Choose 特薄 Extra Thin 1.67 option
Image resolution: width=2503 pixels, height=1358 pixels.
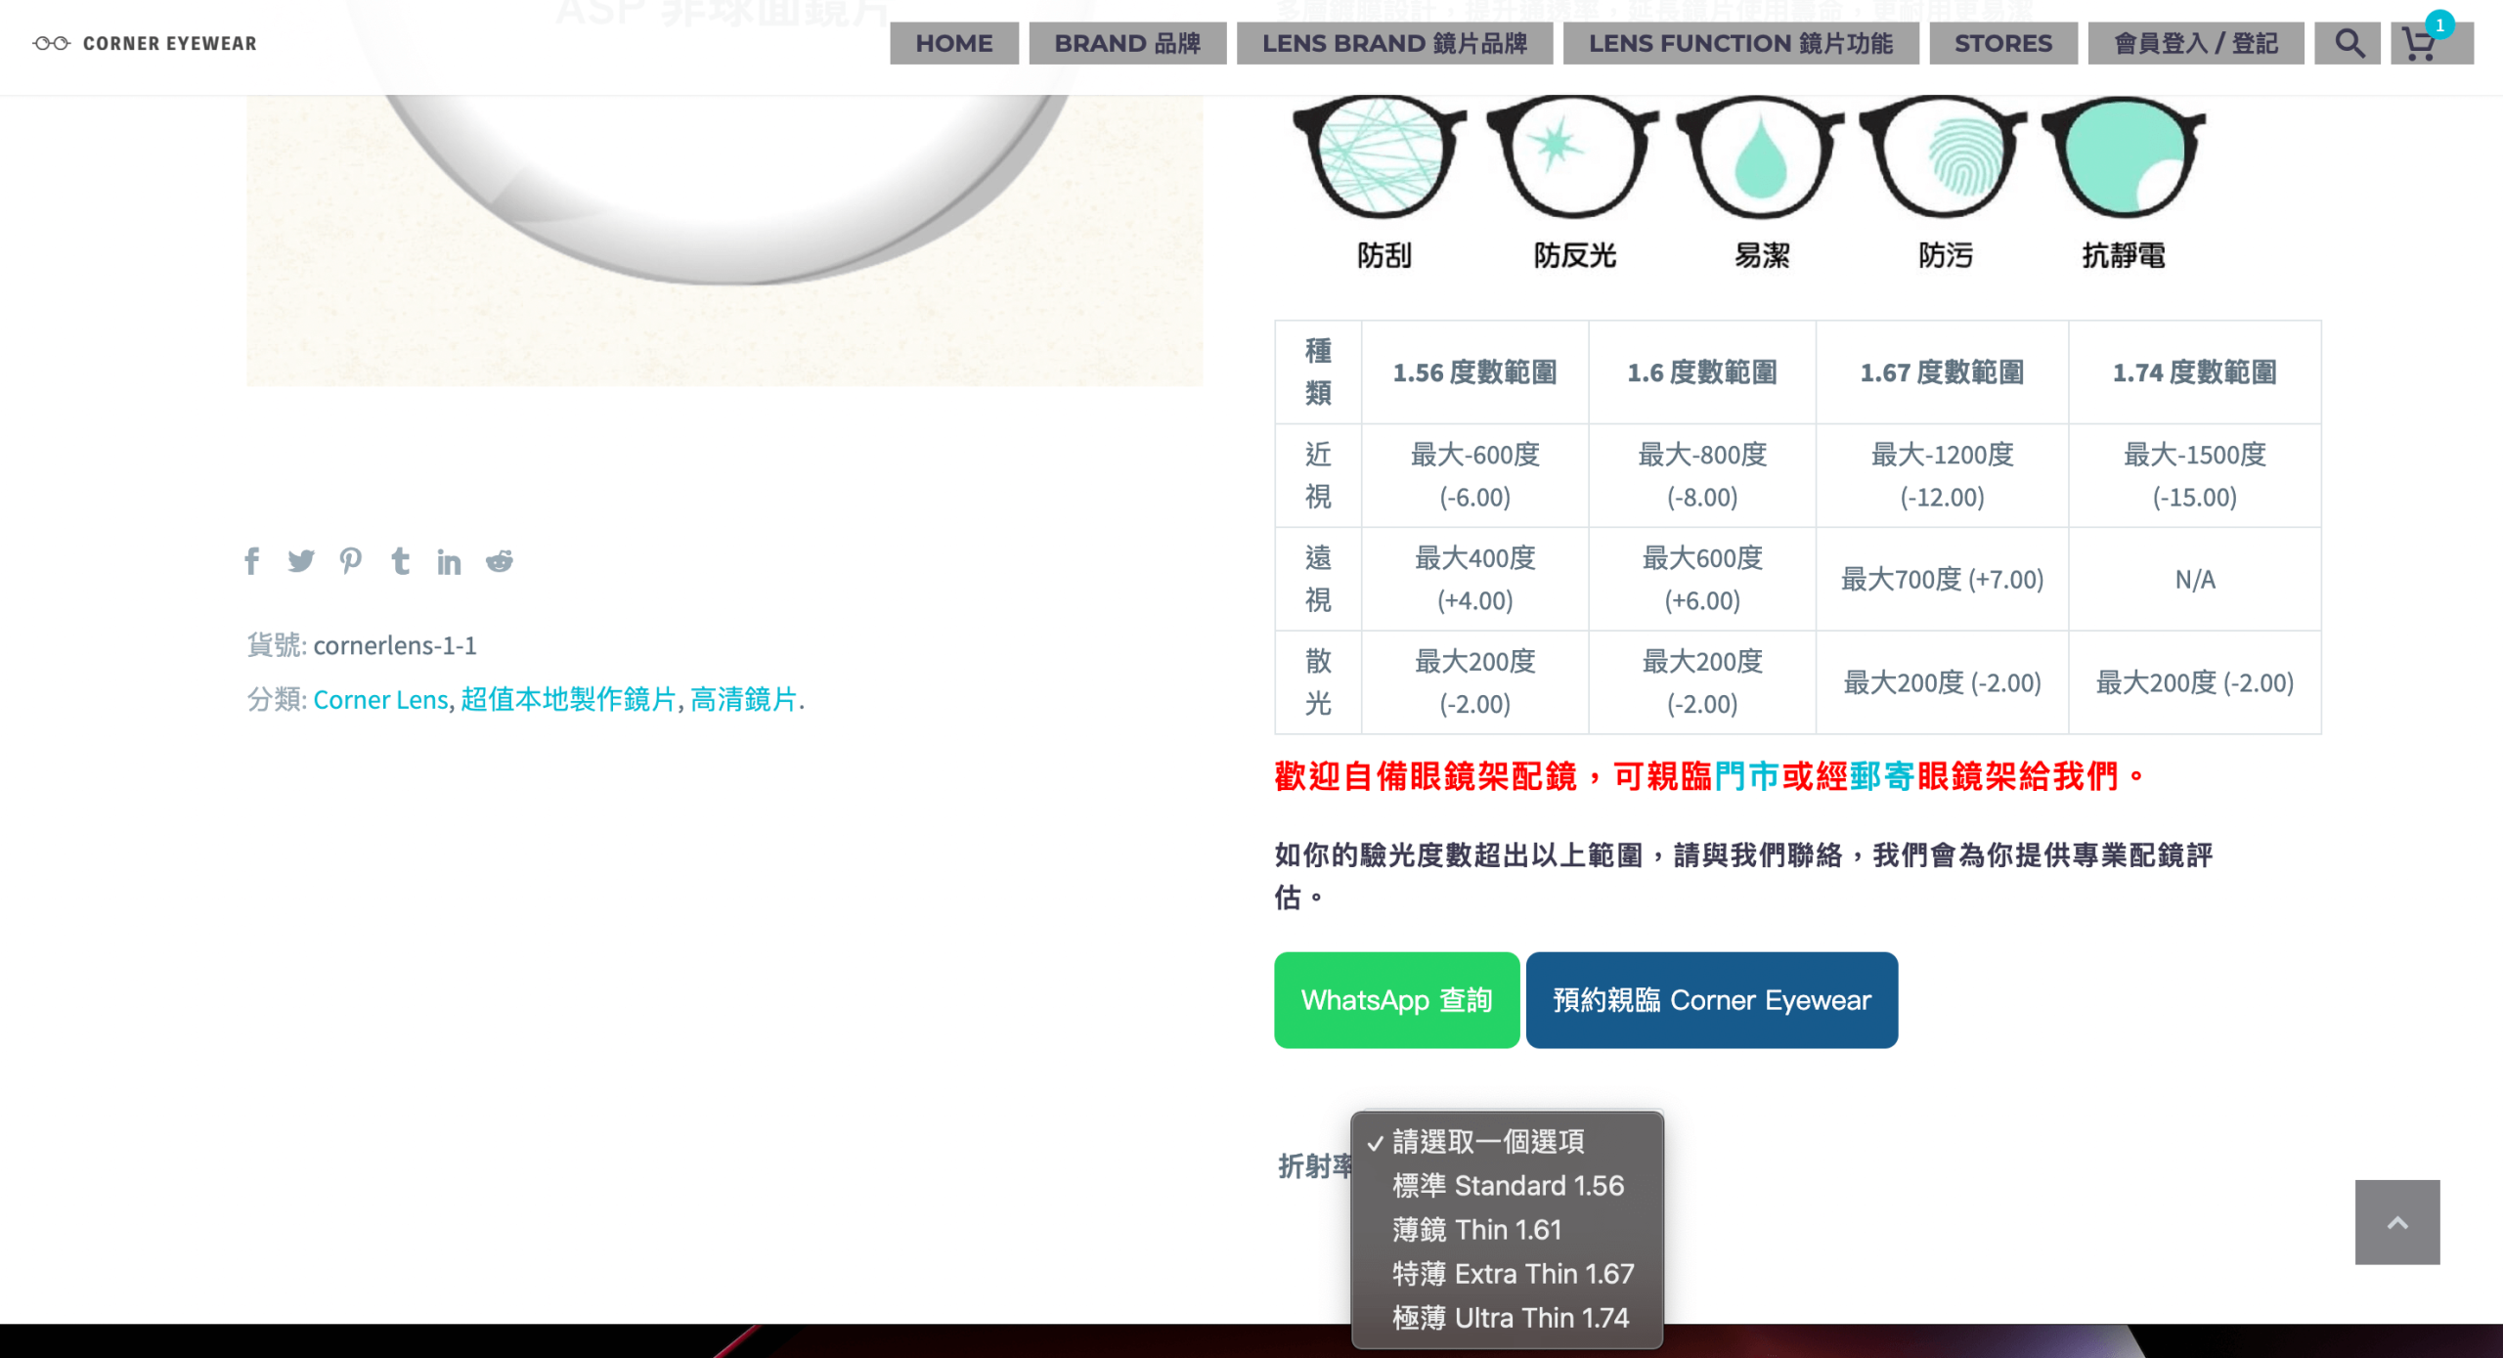pos(1508,1274)
